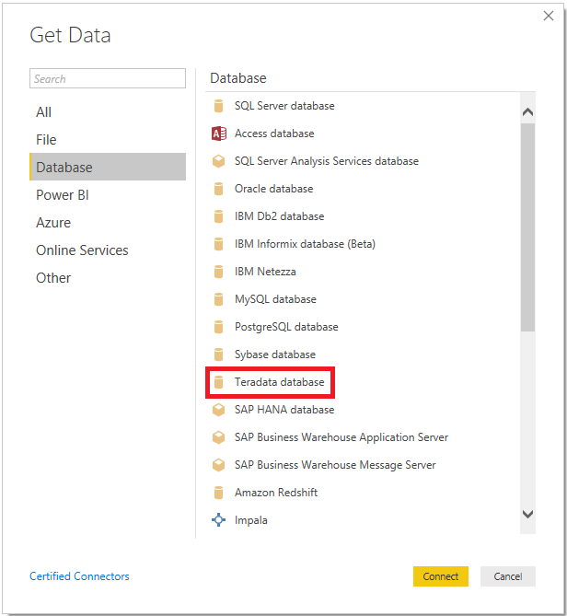This screenshot has height=616, width=567.
Task: Click the IBM Netezza cylinder icon
Action: (x=218, y=272)
